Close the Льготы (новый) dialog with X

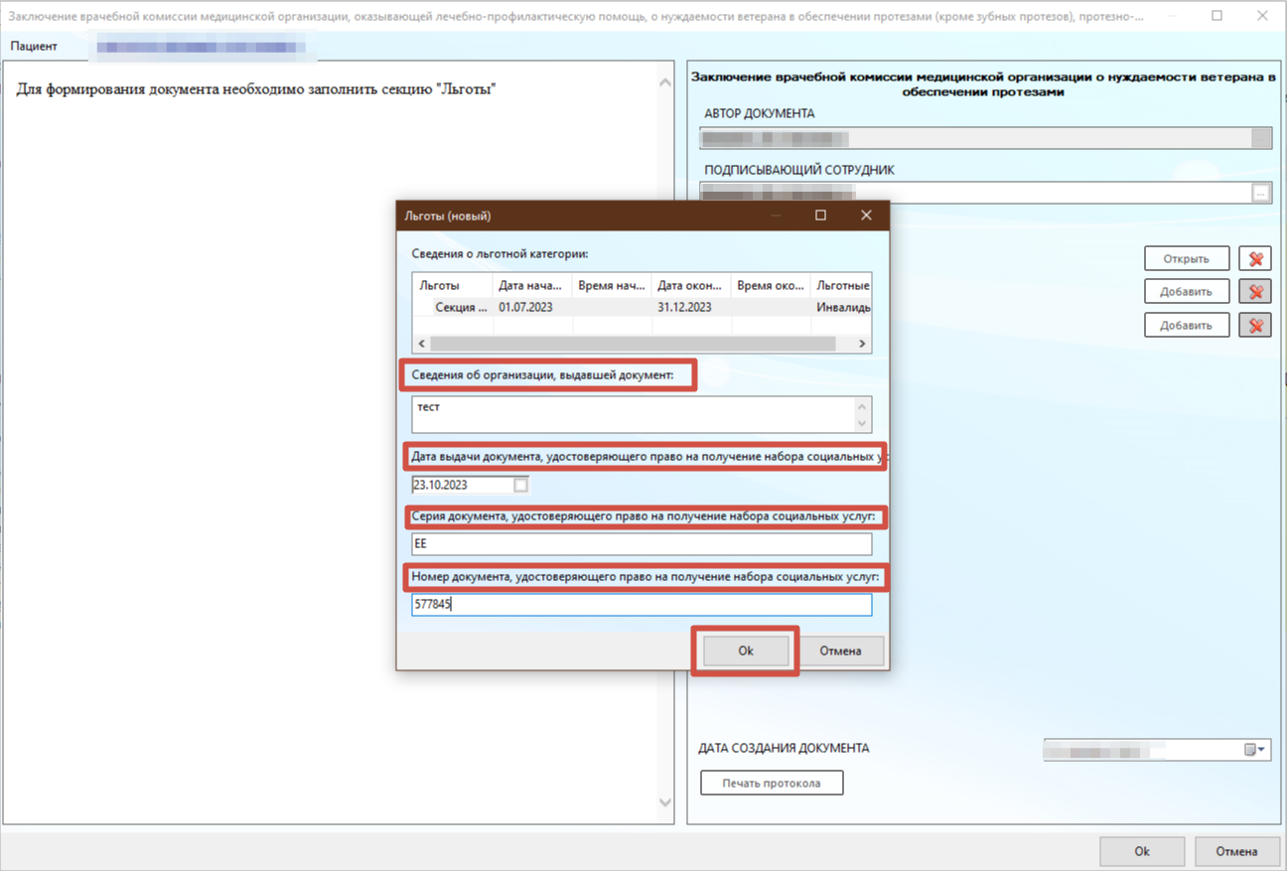tap(866, 216)
